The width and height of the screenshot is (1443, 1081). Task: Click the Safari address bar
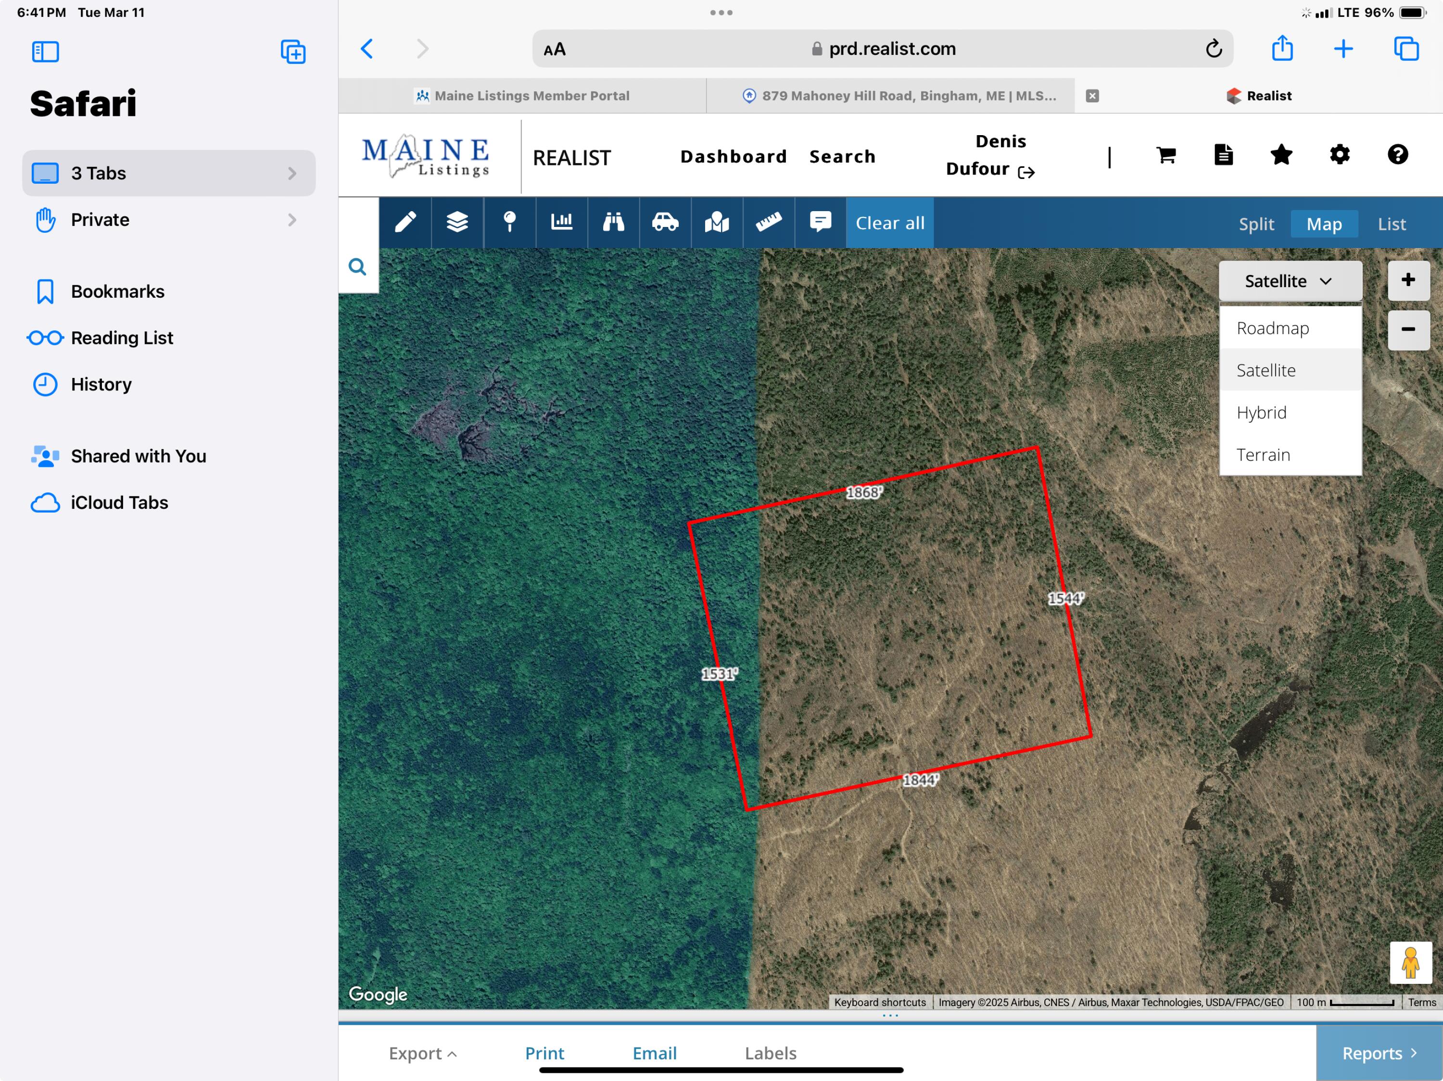tap(882, 49)
